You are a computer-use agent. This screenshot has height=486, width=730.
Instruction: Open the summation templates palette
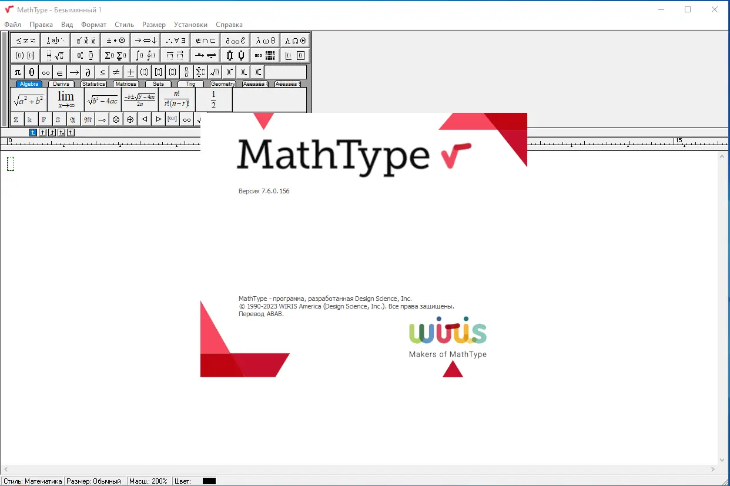115,55
